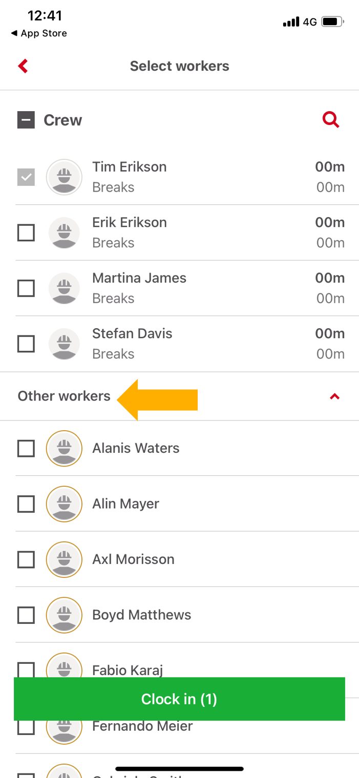This screenshot has width=359, height=778.
Task: Select the checkbox next to Stefan Davis
Action: tap(26, 344)
